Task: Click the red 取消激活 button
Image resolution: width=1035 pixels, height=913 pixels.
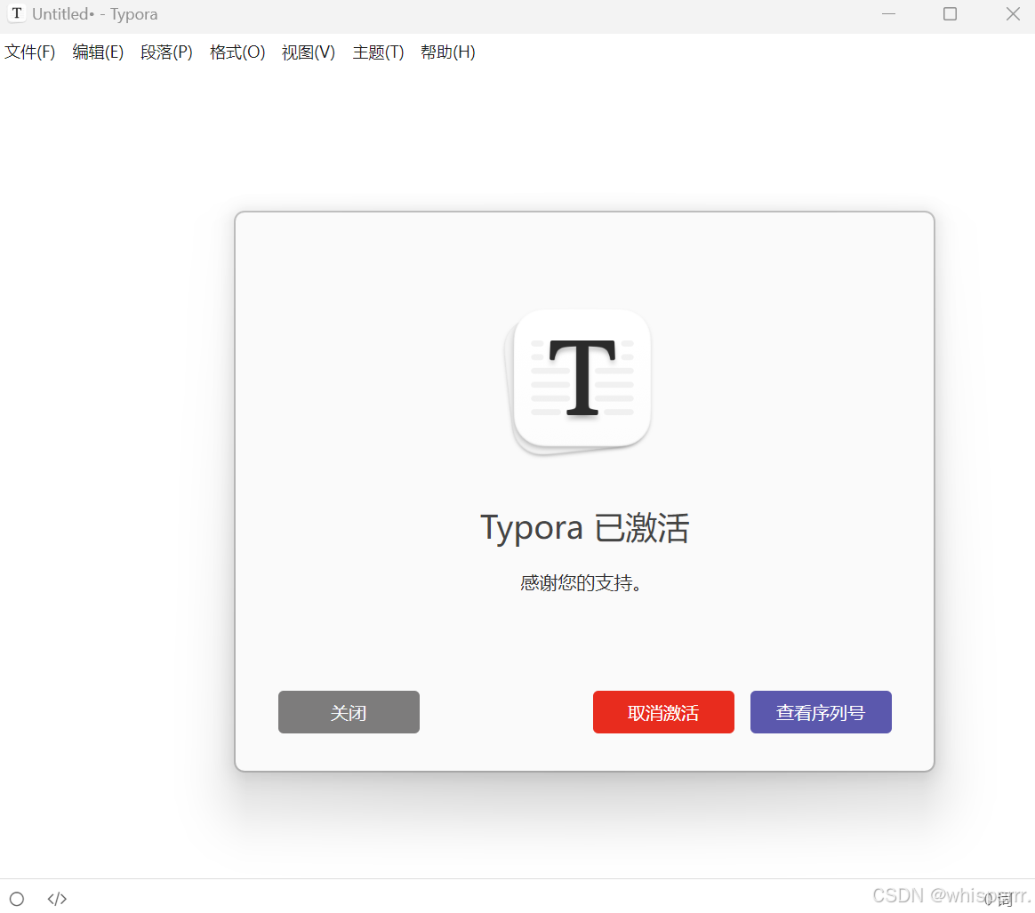Action: 663,713
